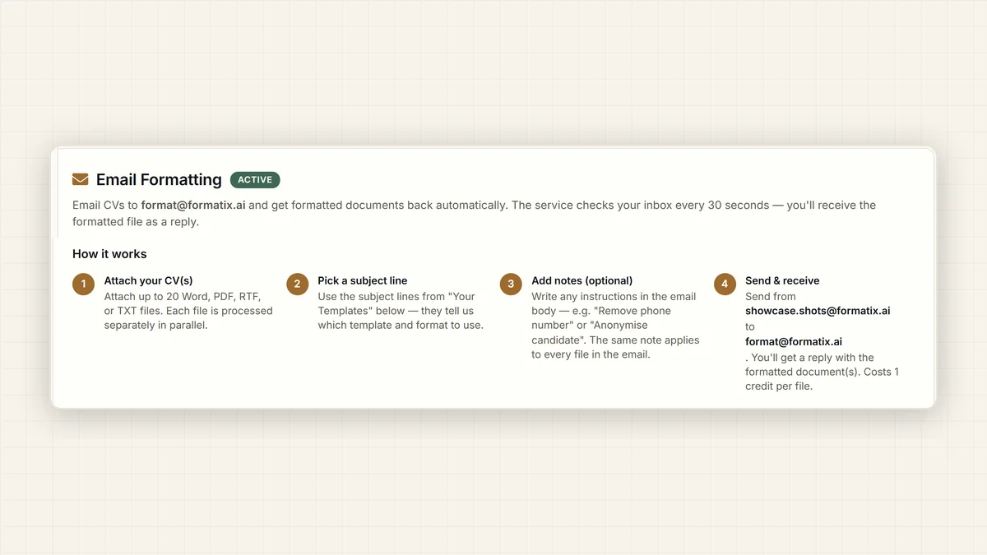Click the ACTIVE status badge
Screen dimensions: 987x555
255,179
